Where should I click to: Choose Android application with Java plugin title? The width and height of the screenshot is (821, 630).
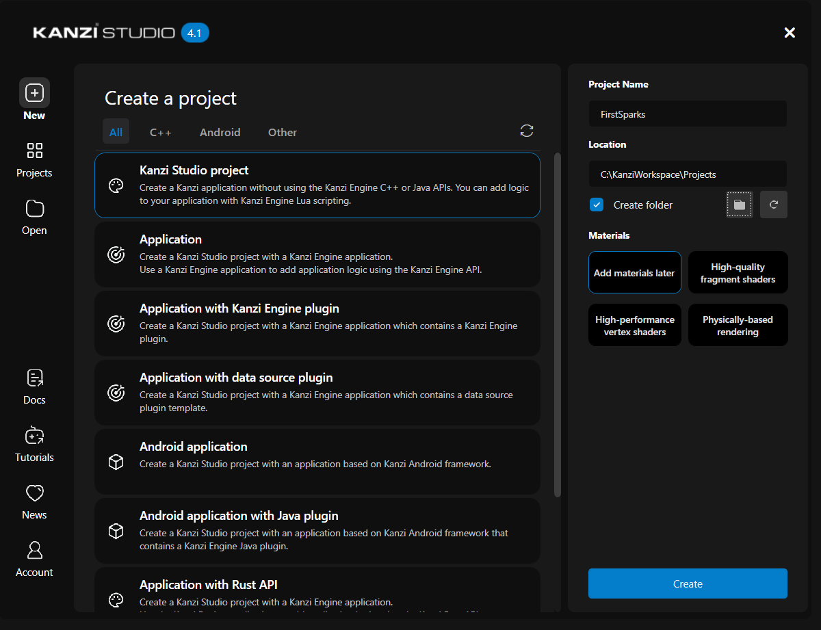click(x=239, y=516)
